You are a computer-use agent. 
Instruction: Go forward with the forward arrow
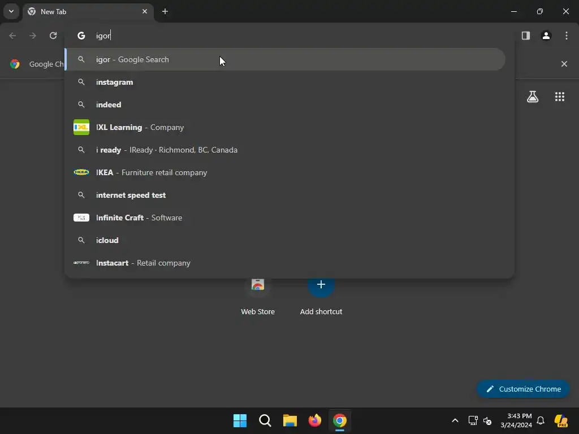click(x=33, y=36)
